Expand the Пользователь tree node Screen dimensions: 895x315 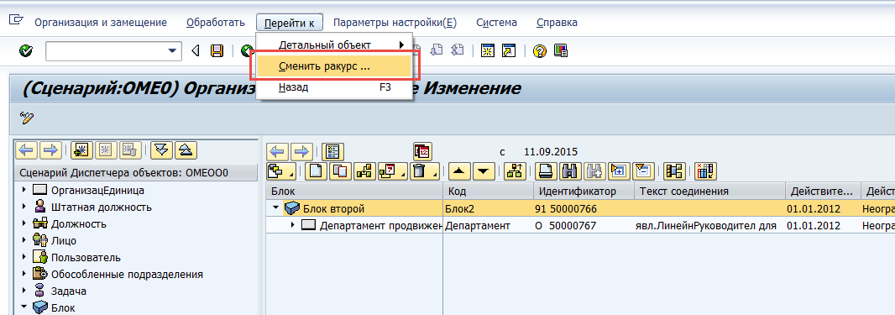tap(24, 257)
